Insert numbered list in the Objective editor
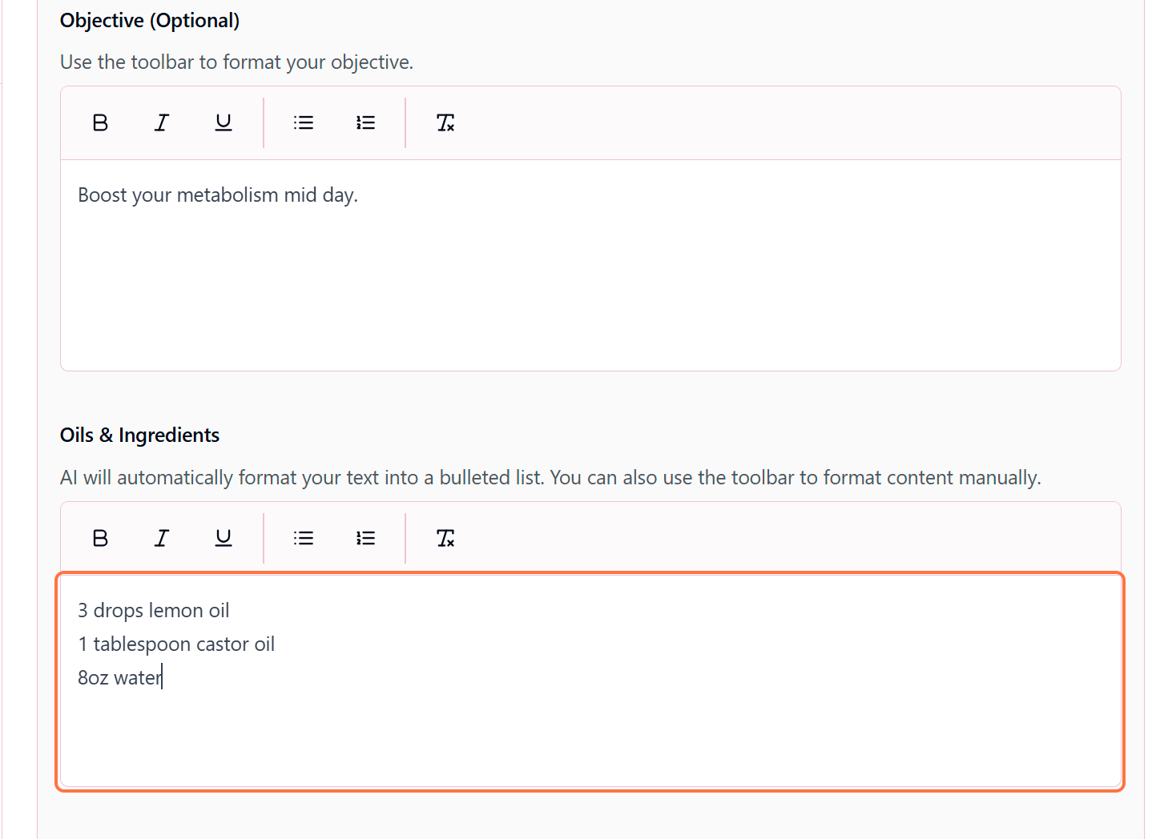This screenshot has height=839, width=1152. click(365, 122)
